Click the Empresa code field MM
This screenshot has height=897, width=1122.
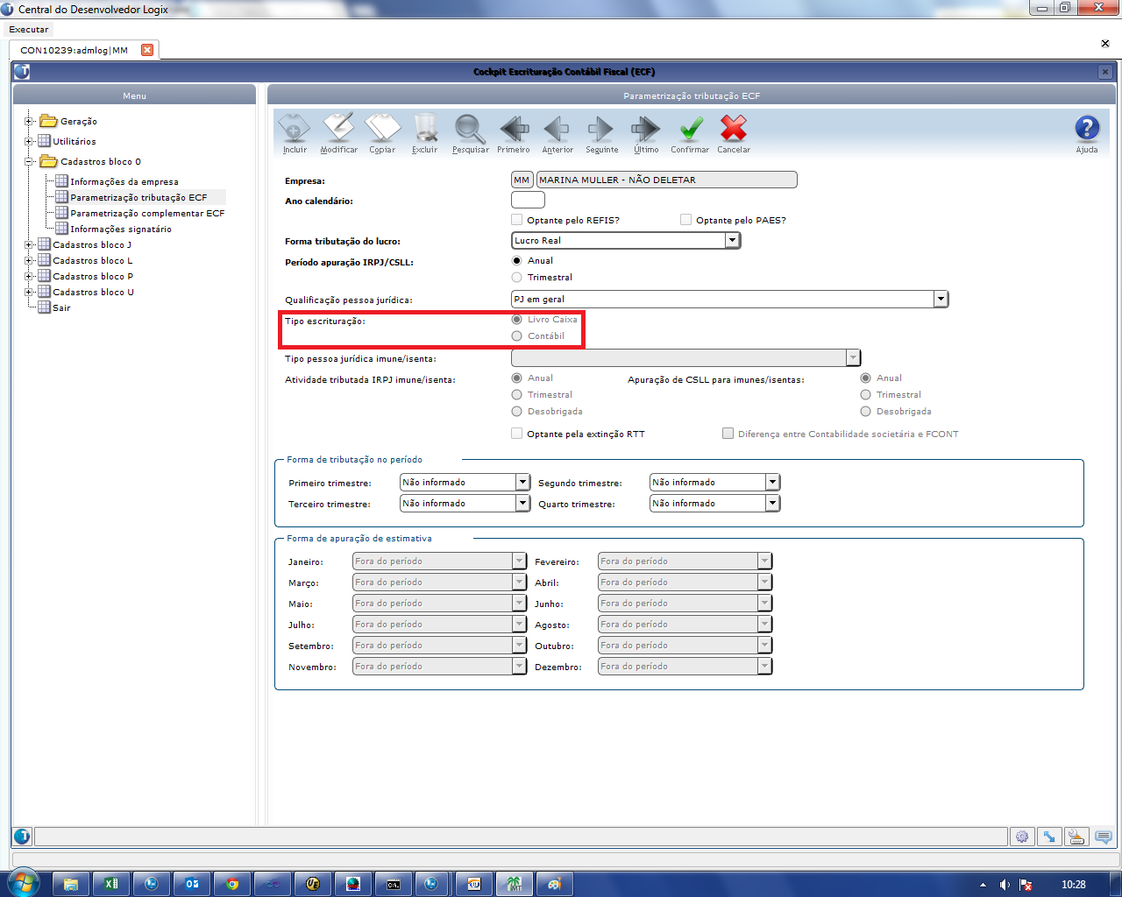coord(522,180)
